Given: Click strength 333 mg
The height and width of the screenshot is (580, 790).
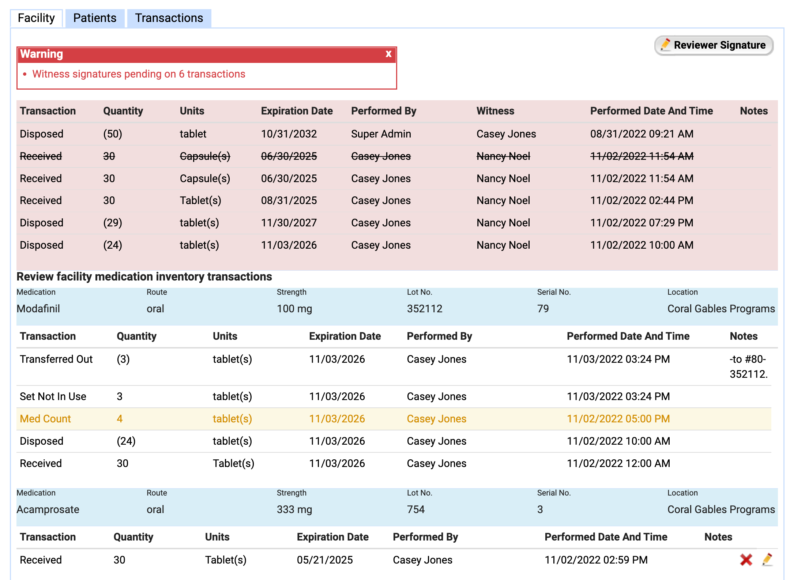Looking at the screenshot, I should tap(294, 509).
